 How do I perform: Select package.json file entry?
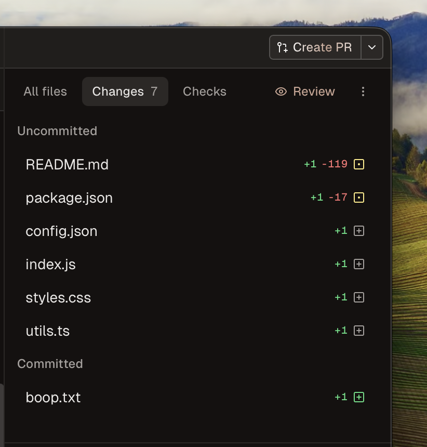69,198
